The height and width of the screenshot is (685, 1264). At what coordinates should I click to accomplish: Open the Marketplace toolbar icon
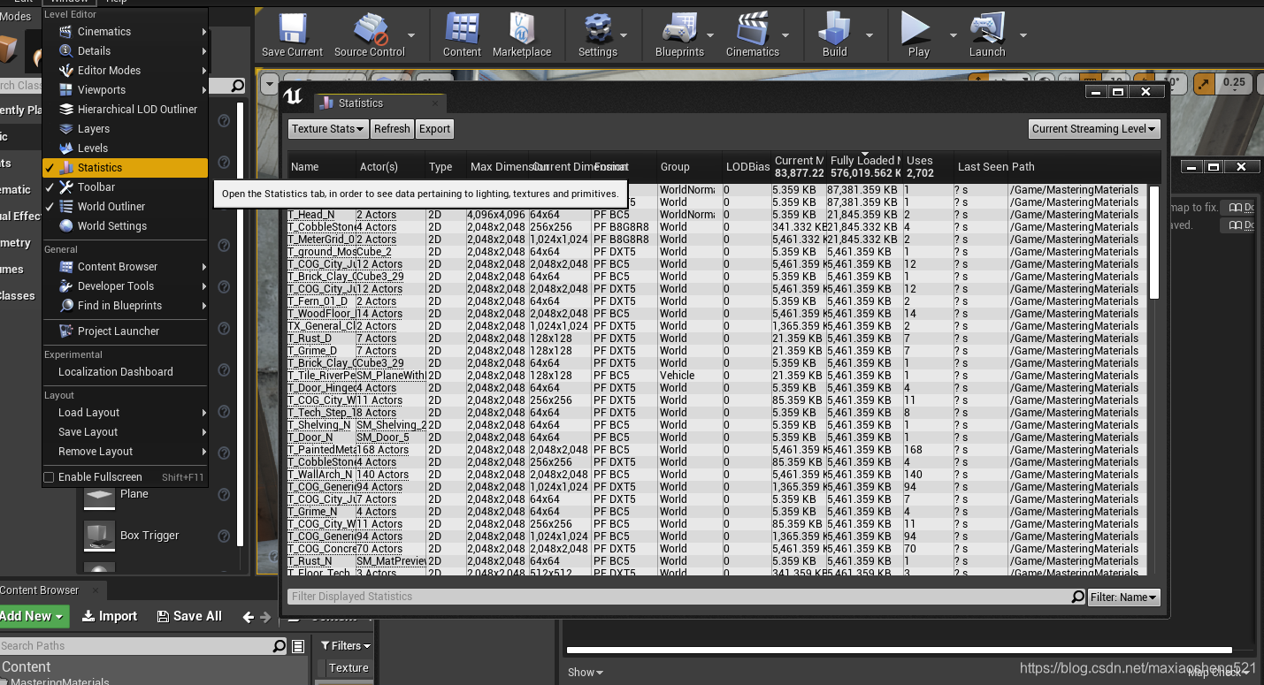(522, 35)
